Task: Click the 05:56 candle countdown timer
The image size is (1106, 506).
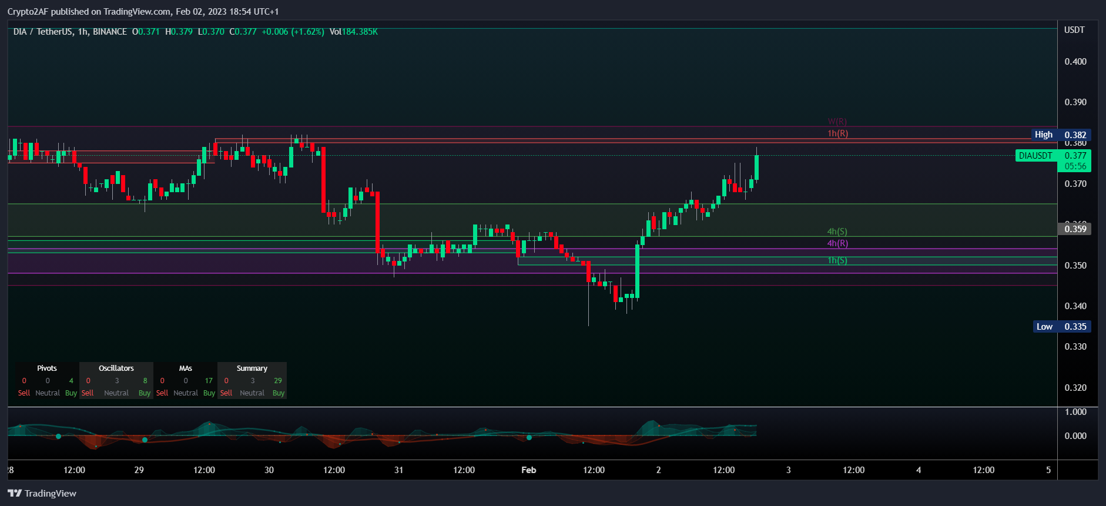Action: [x=1075, y=166]
